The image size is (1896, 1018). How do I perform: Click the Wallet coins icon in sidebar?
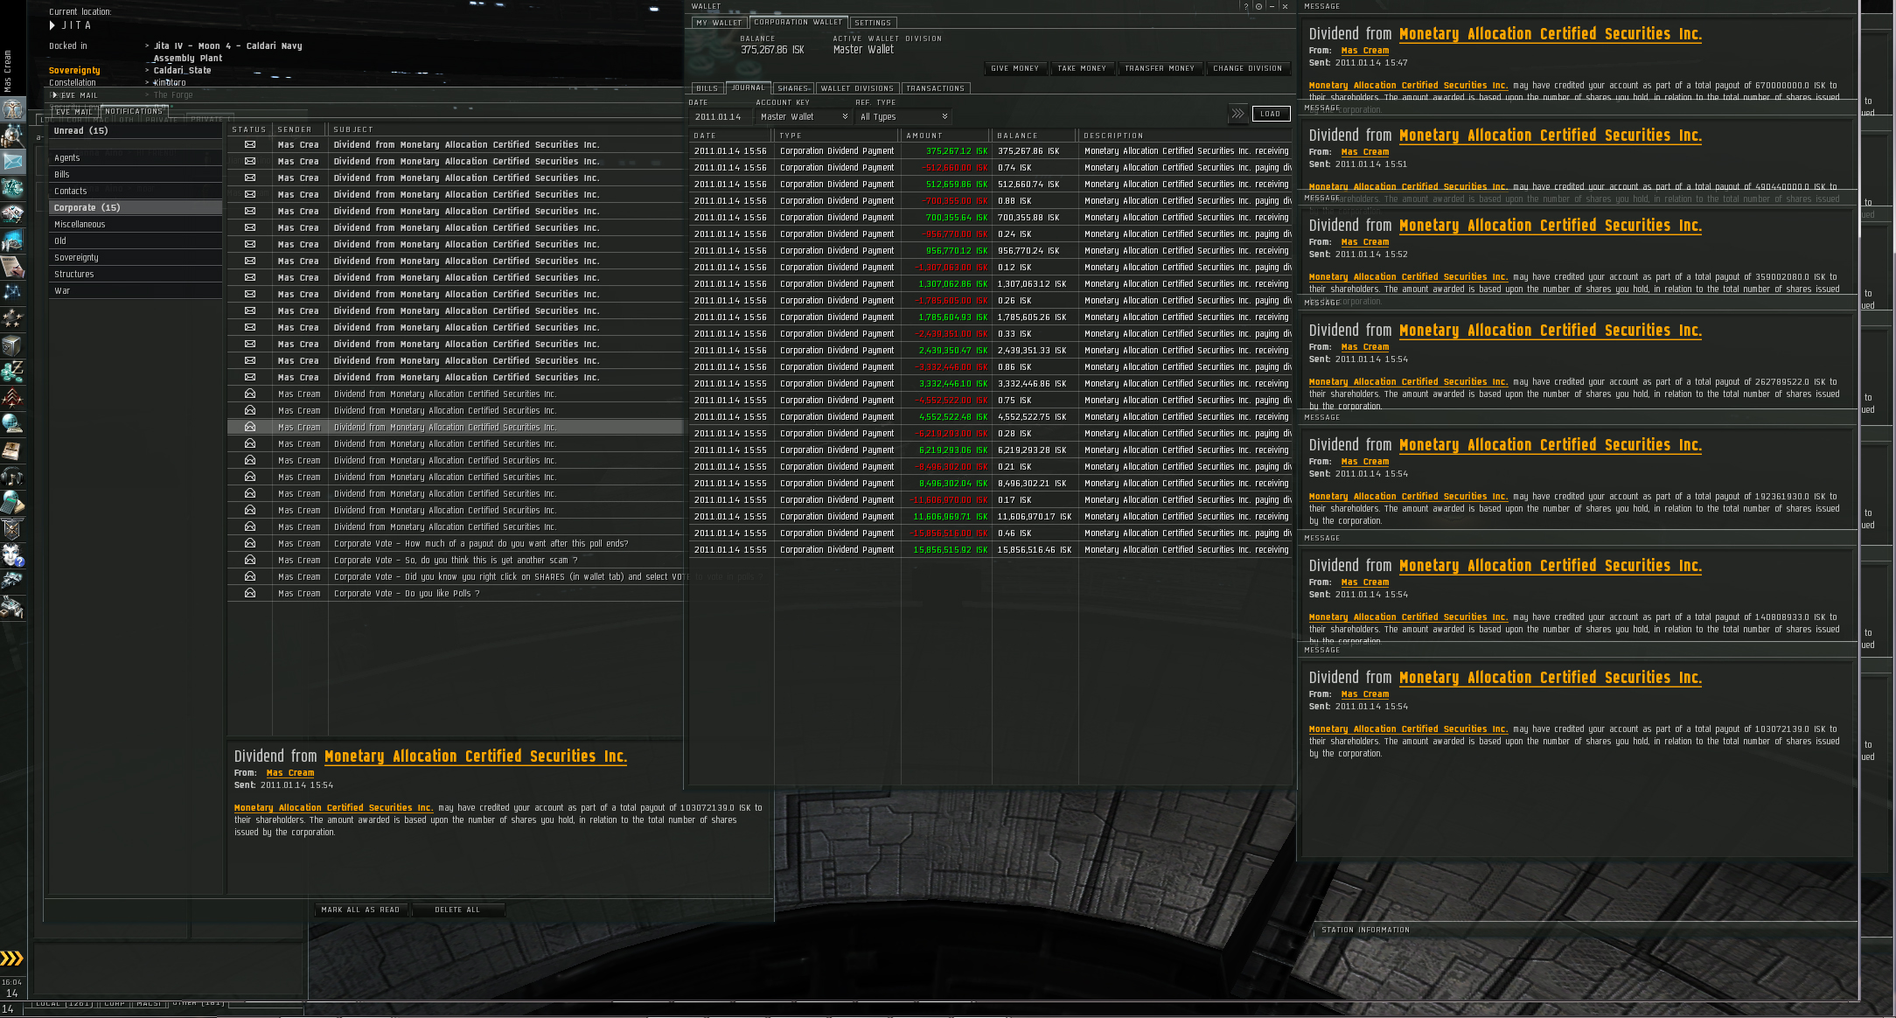coord(12,372)
